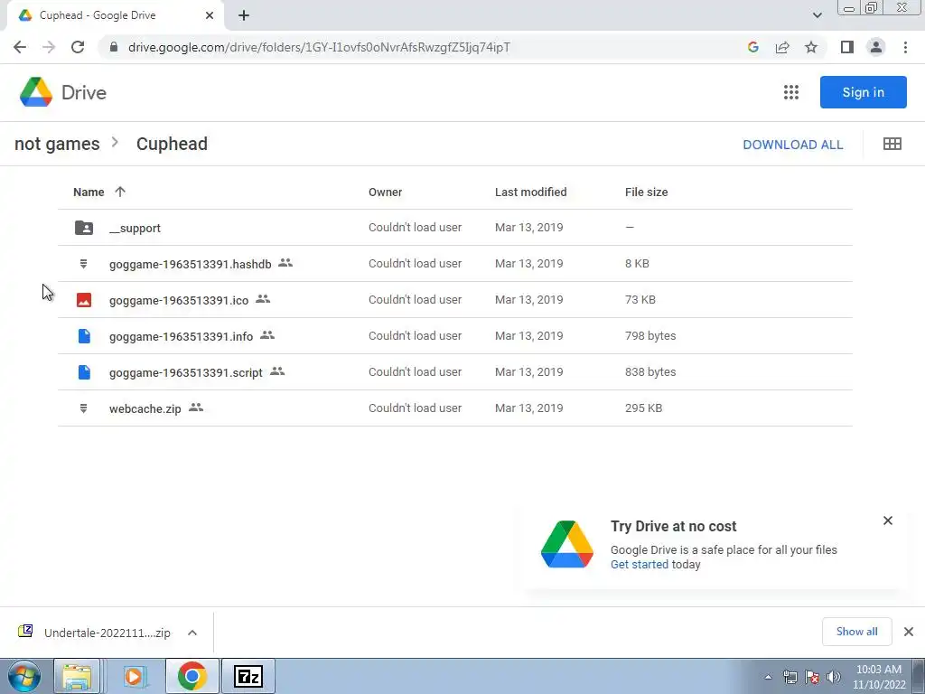Click the Google Drive logo
Viewport: 925px width, 694px height.
tap(36, 92)
